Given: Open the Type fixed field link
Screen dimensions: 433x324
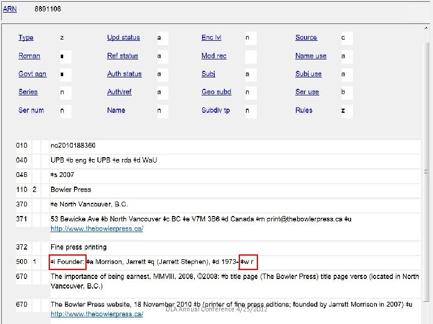Looking at the screenshot, I should (x=26, y=37).
